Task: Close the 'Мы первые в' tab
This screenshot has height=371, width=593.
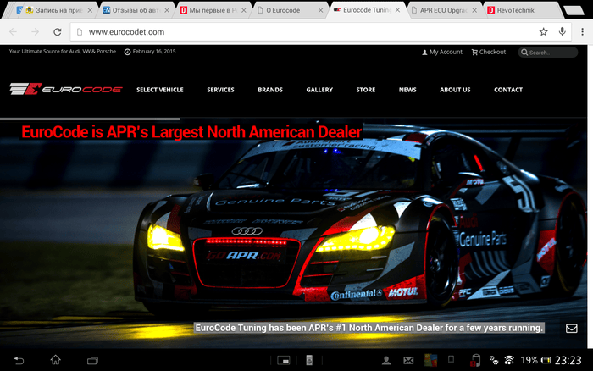Action: (x=244, y=10)
